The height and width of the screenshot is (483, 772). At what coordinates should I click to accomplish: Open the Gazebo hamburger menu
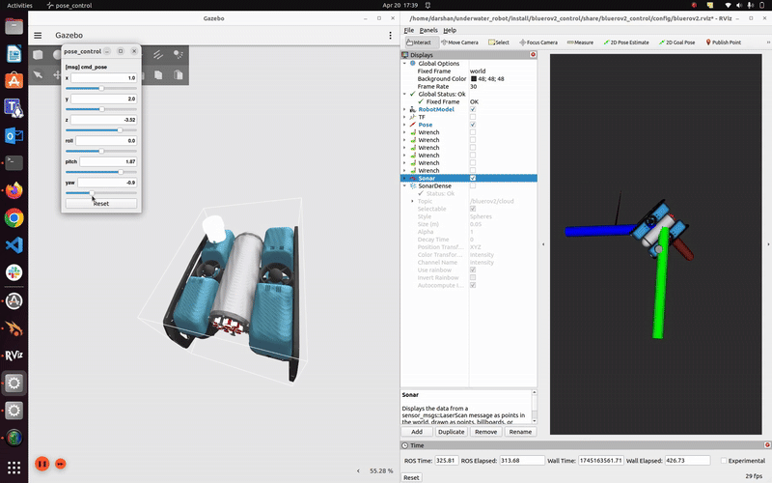click(38, 35)
